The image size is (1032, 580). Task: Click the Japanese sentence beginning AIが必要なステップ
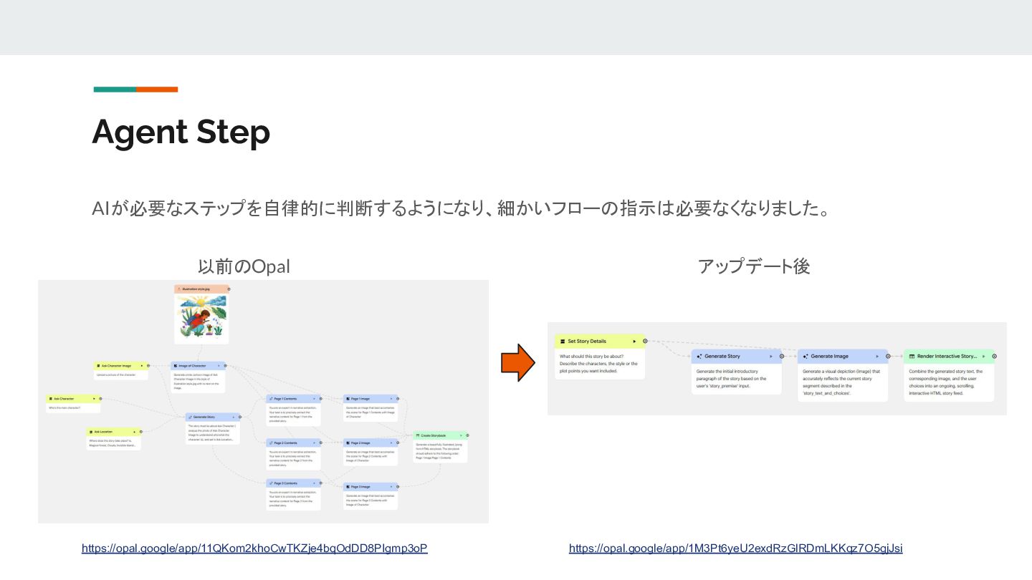[x=461, y=208]
